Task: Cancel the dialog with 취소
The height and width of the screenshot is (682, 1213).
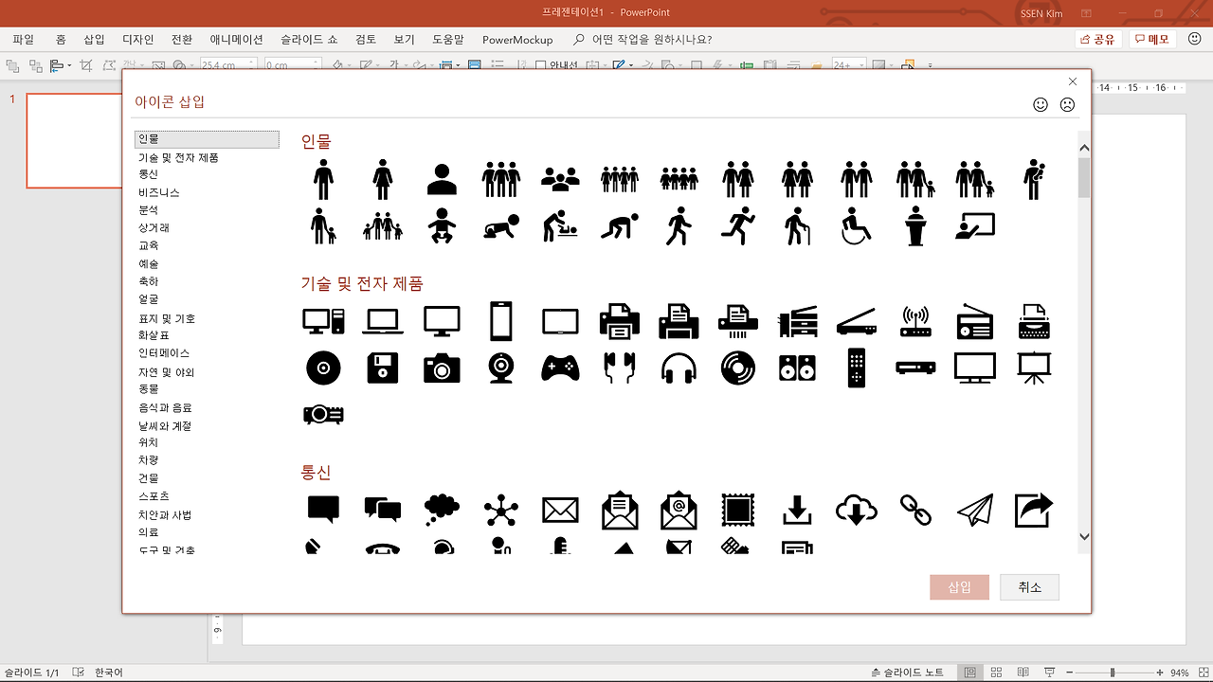Action: click(x=1029, y=587)
